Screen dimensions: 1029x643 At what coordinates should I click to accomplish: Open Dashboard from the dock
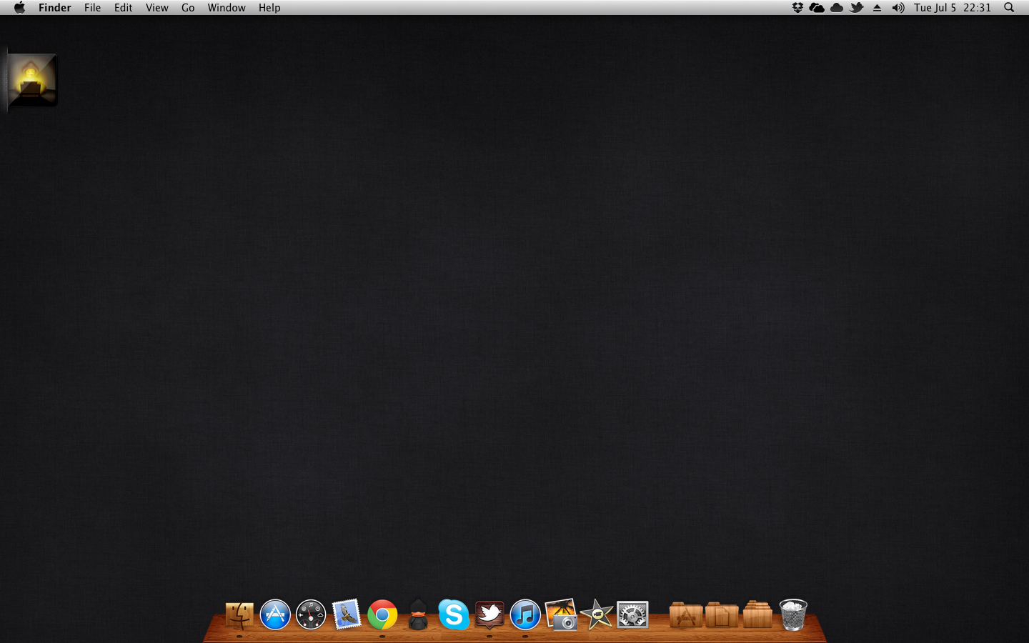point(311,614)
